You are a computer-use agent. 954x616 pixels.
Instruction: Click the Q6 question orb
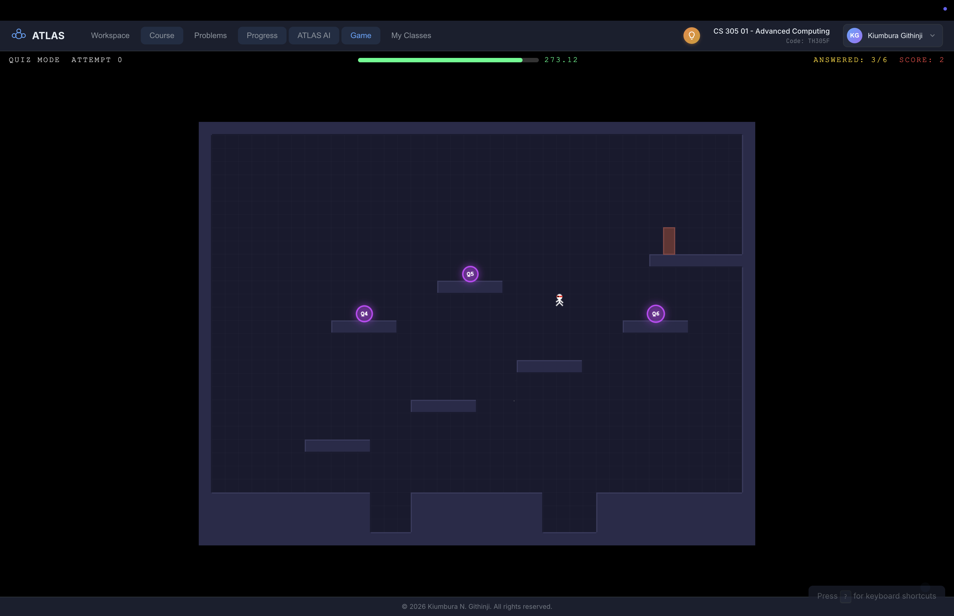click(x=655, y=314)
